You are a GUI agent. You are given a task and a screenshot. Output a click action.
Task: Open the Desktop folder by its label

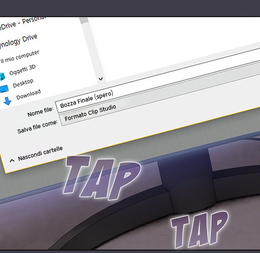pyautogui.click(x=23, y=83)
